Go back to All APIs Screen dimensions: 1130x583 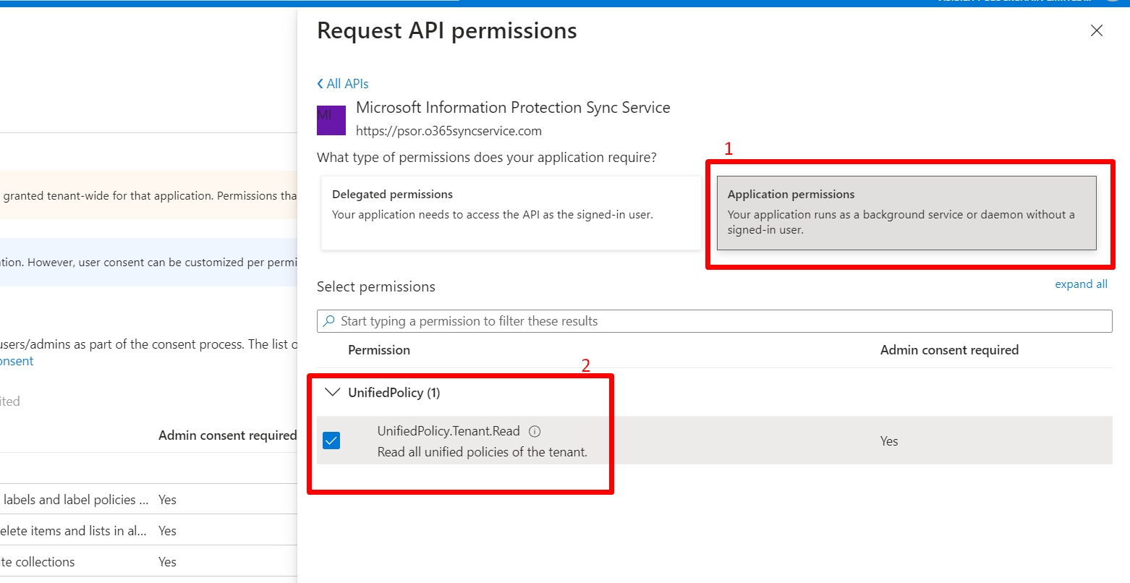[x=347, y=84]
